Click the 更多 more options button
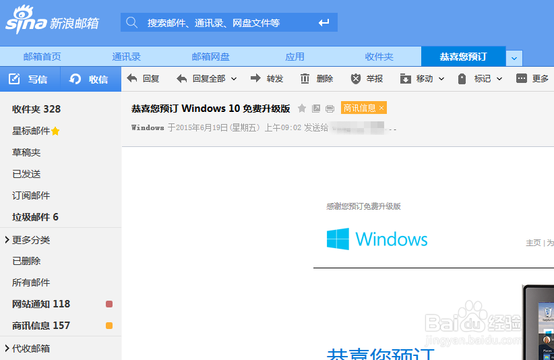The image size is (554, 360). click(532, 78)
